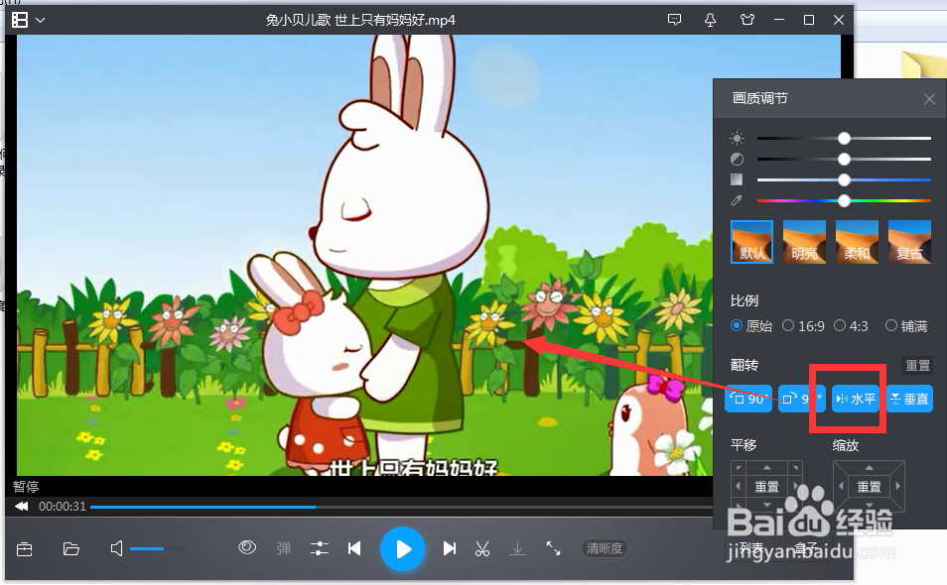Reset flip with 翻转 重置 button
The height and width of the screenshot is (585, 947).
click(917, 365)
